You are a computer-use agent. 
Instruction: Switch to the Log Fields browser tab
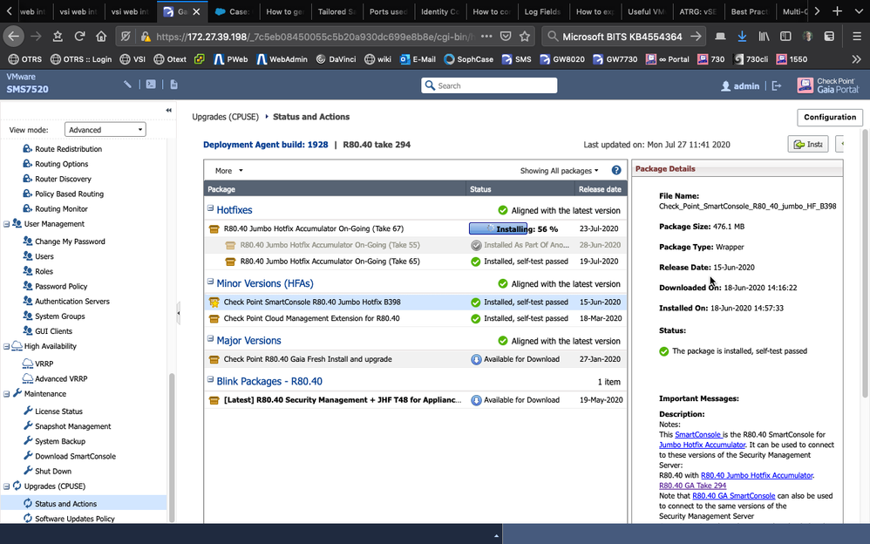[x=542, y=11]
